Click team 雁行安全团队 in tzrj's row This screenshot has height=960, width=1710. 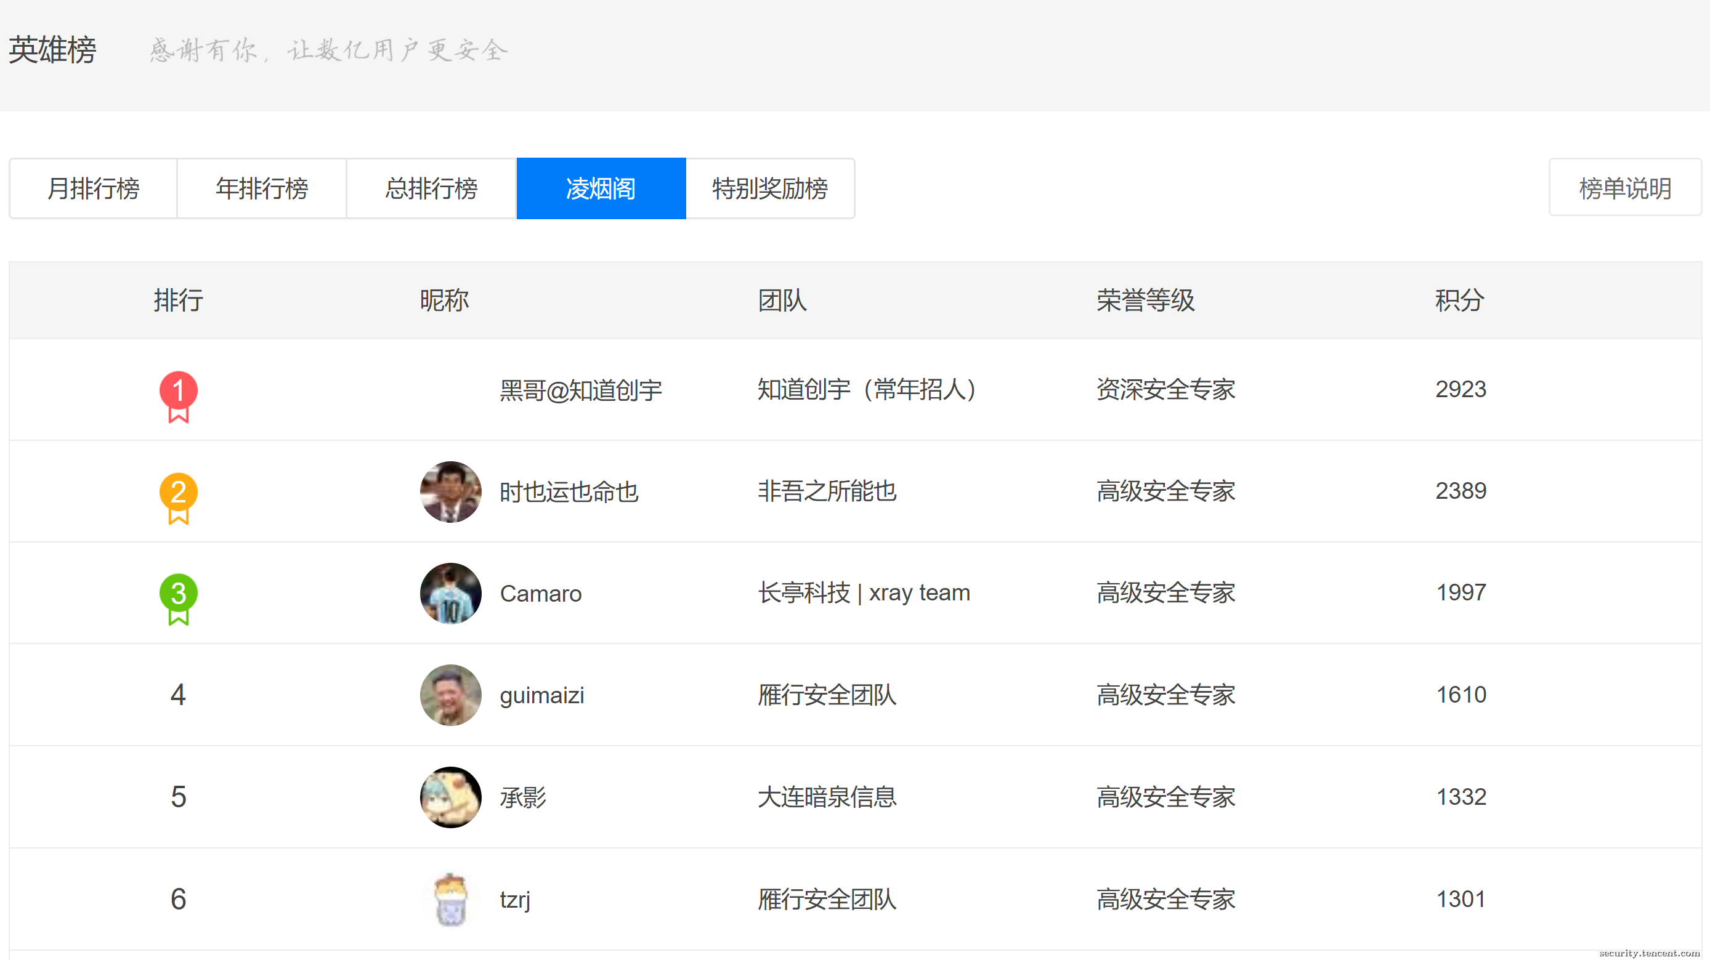coord(827,898)
